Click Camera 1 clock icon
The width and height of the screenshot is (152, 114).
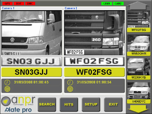(x=7, y=83)
